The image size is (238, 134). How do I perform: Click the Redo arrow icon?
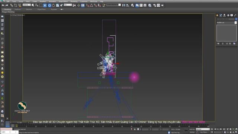[x=7, y=5]
